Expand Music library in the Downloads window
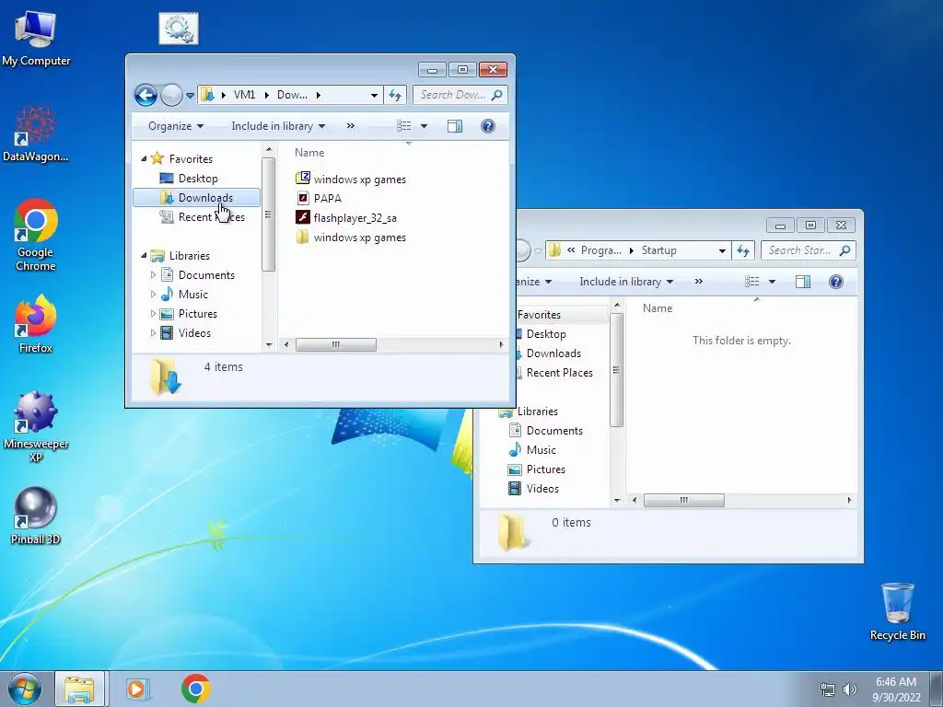This screenshot has height=707, width=943. pyautogui.click(x=153, y=294)
